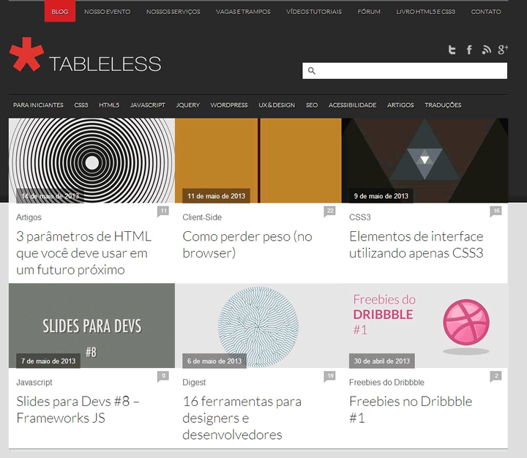Go to Vídeos Tutoriais menu

[x=313, y=12]
